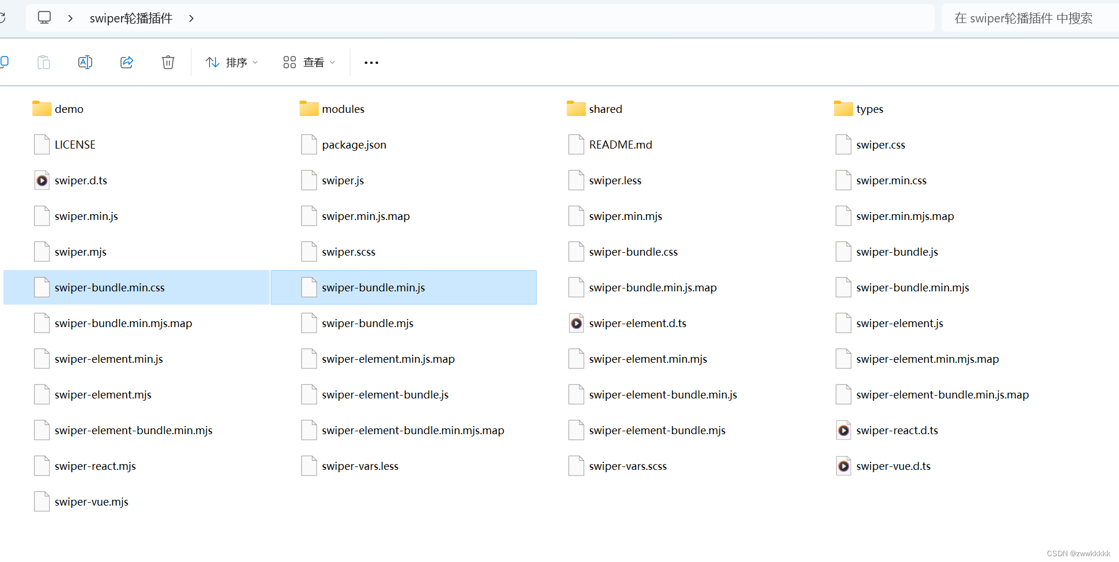Select file name swiper-bundle.mjs

[x=367, y=323]
